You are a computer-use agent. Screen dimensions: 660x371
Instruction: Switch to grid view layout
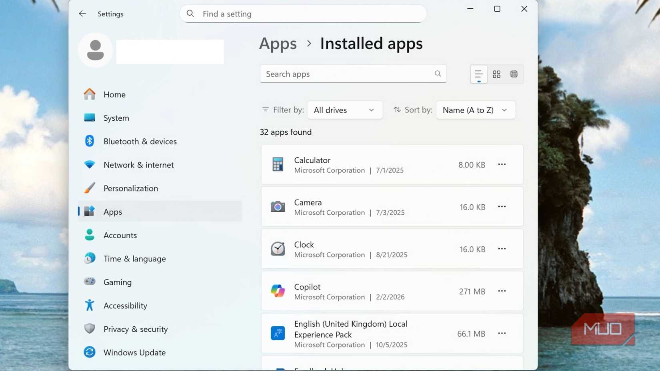point(496,74)
